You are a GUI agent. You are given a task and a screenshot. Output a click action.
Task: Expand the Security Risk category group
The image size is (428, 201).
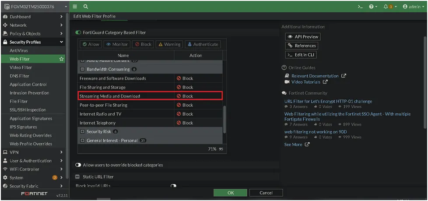tap(82, 132)
